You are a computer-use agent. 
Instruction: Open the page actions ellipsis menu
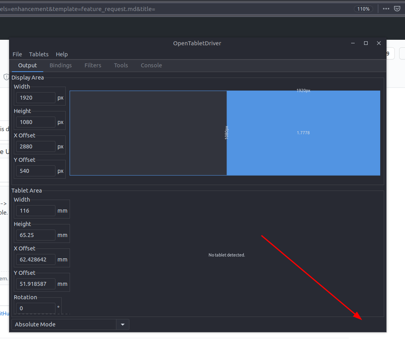pyautogui.click(x=386, y=9)
